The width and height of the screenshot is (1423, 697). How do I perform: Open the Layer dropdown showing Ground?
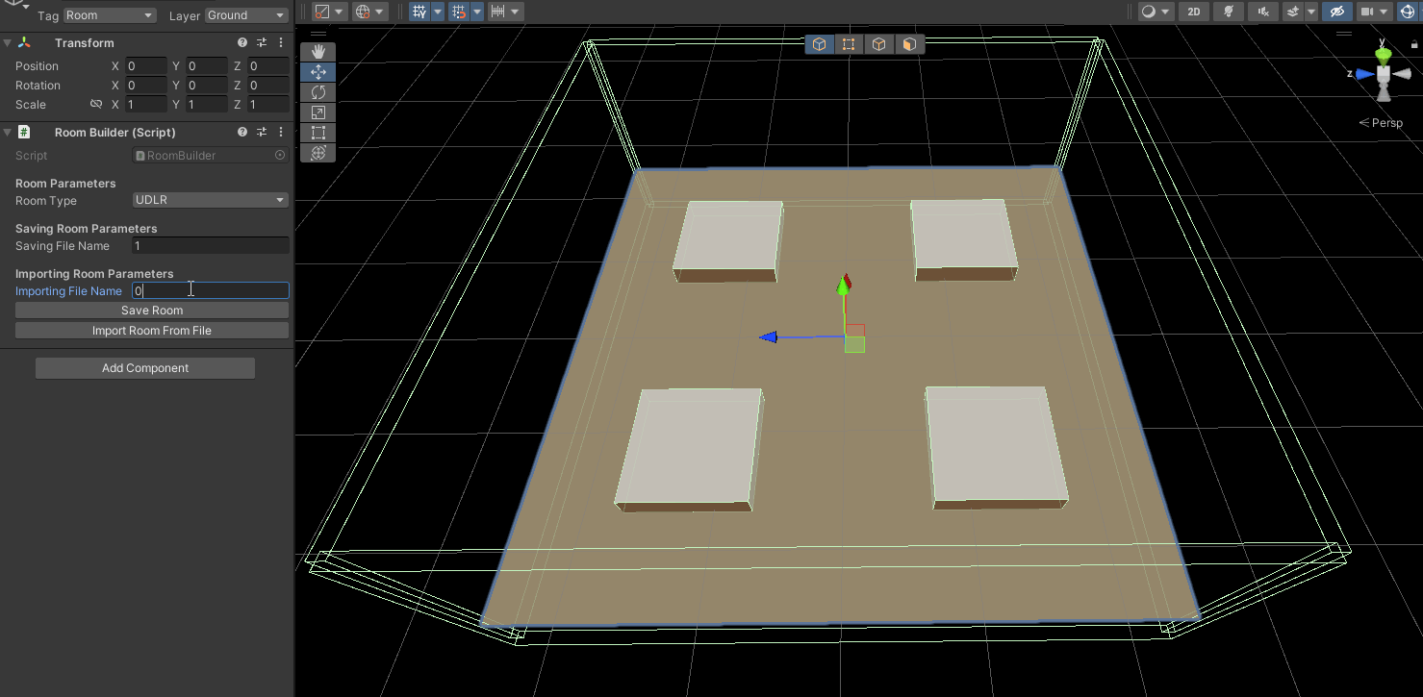pos(246,15)
